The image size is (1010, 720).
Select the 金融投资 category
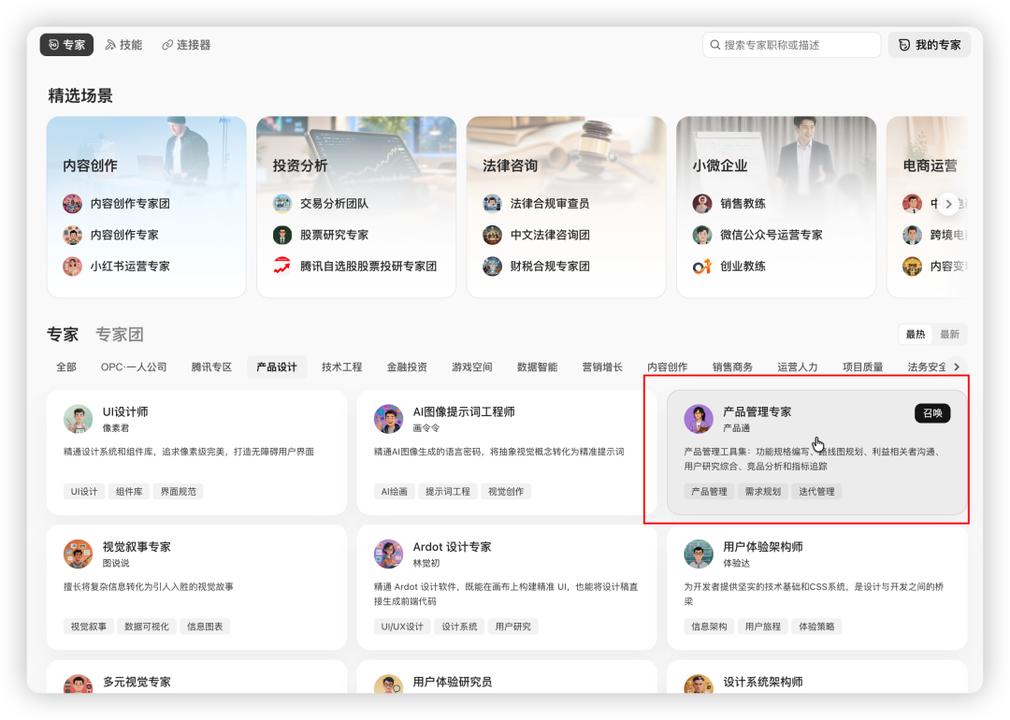(407, 367)
